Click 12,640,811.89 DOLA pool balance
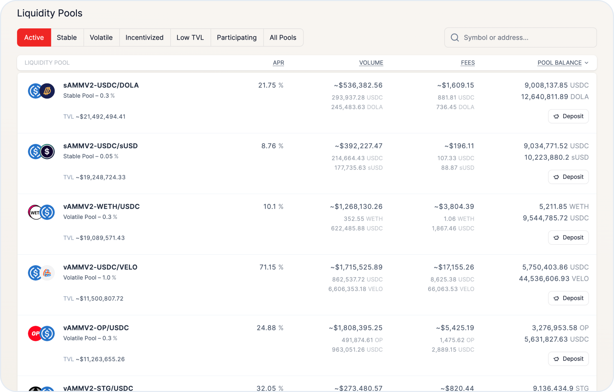This screenshot has width=614, height=392. pyautogui.click(x=555, y=97)
